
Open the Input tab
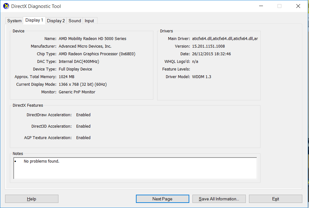pyautogui.click(x=89, y=21)
